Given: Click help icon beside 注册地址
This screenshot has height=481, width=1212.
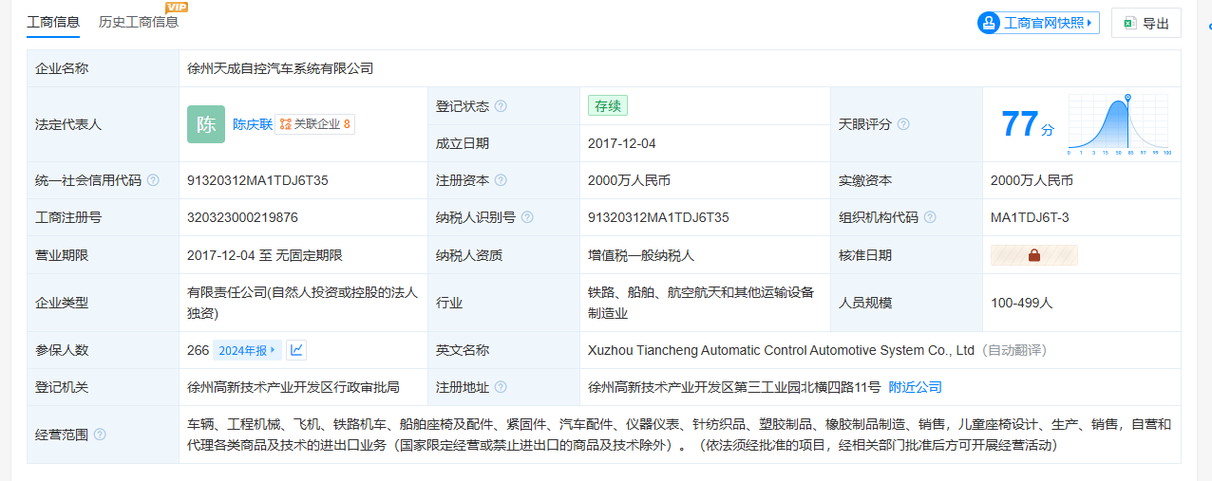Looking at the screenshot, I should 501,387.
